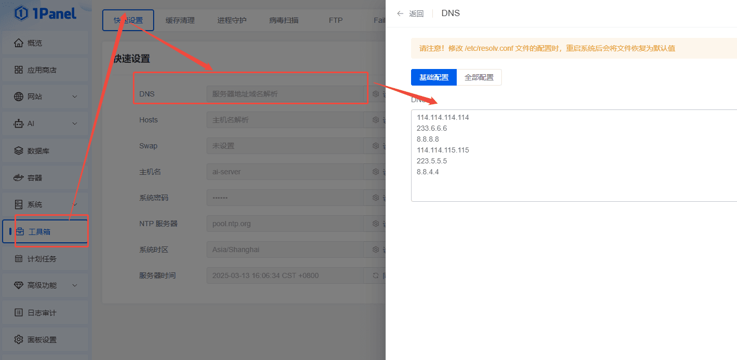This screenshot has width=737, height=360.
Task: Click inside the DNS server list textarea
Action: [571, 156]
